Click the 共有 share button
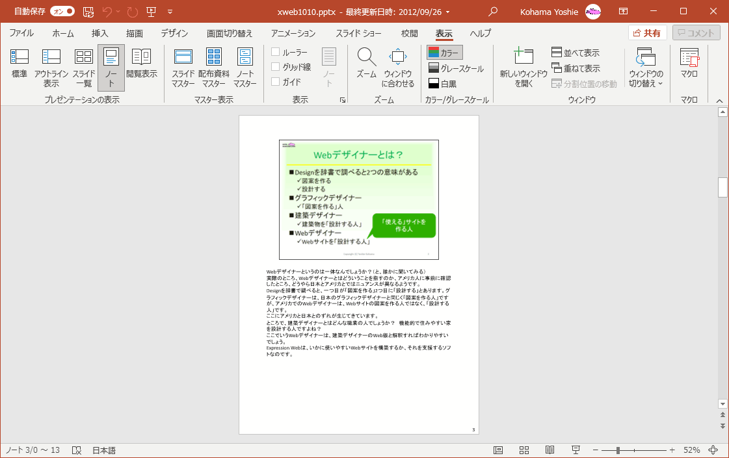This screenshot has height=458, width=729. pos(647,33)
